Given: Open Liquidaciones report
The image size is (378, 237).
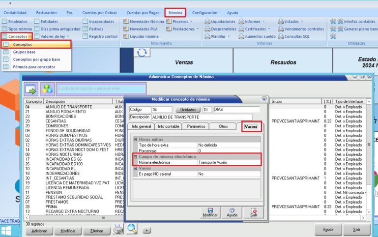Looking at the screenshot, I should 220,22.
